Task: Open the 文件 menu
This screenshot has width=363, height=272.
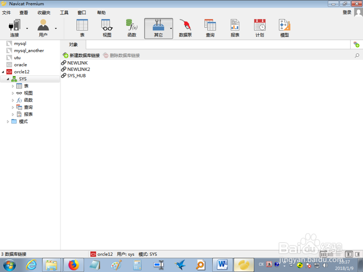Action: [x=7, y=12]
